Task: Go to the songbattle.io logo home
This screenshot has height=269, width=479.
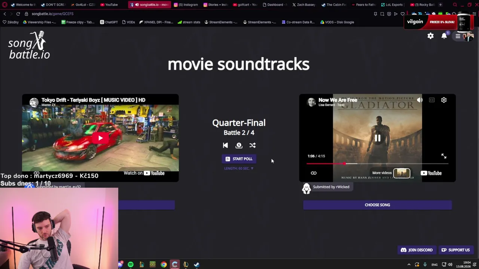Action: [29, 45]
